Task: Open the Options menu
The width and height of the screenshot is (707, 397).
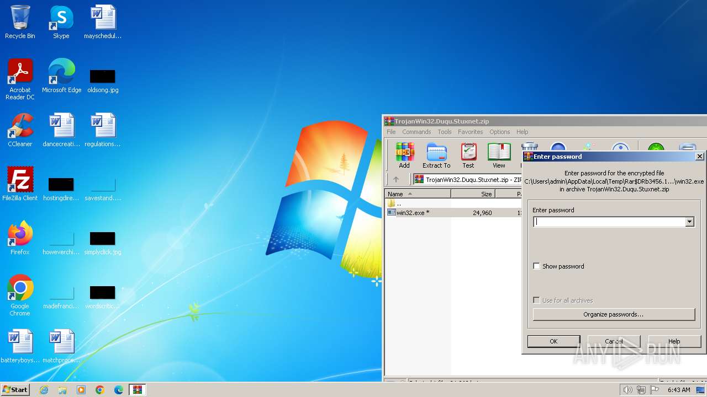Action: click(500, 132)
